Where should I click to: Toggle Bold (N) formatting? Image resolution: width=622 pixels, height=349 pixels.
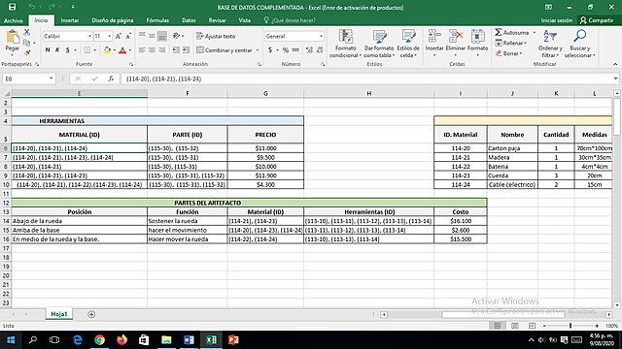(x=48, y=50)
